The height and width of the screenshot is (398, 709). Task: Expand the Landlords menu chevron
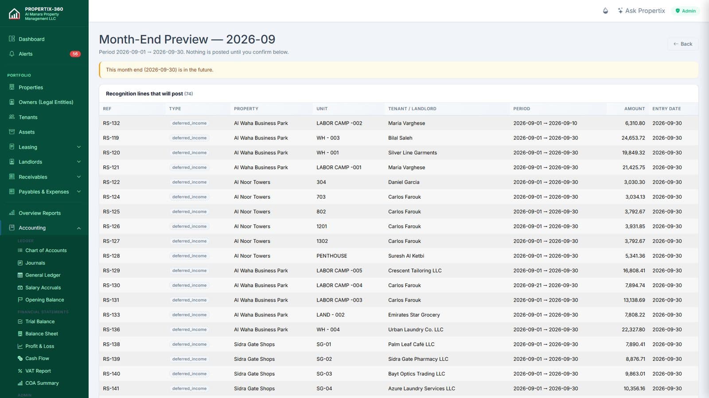[x=79, y=162]
